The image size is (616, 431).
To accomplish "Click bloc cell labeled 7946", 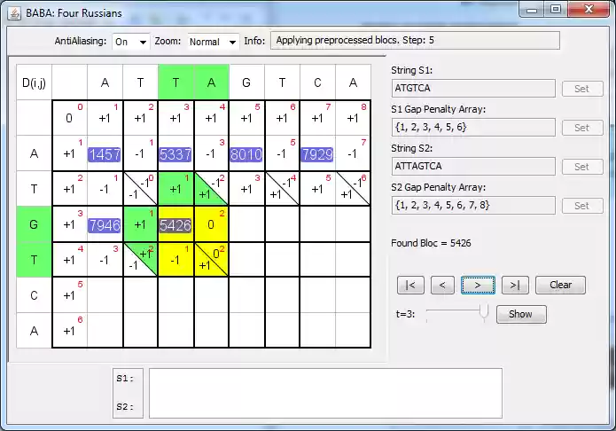I will [x=104, y=225].
